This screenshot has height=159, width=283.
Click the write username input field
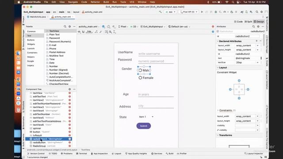156,54
